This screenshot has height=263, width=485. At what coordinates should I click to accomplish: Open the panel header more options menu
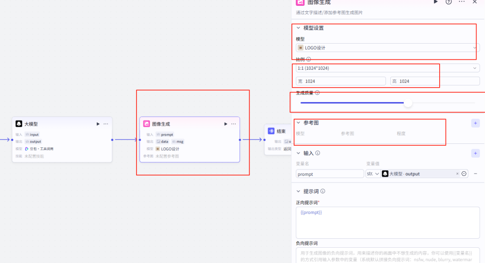click(x=462, y=2)
